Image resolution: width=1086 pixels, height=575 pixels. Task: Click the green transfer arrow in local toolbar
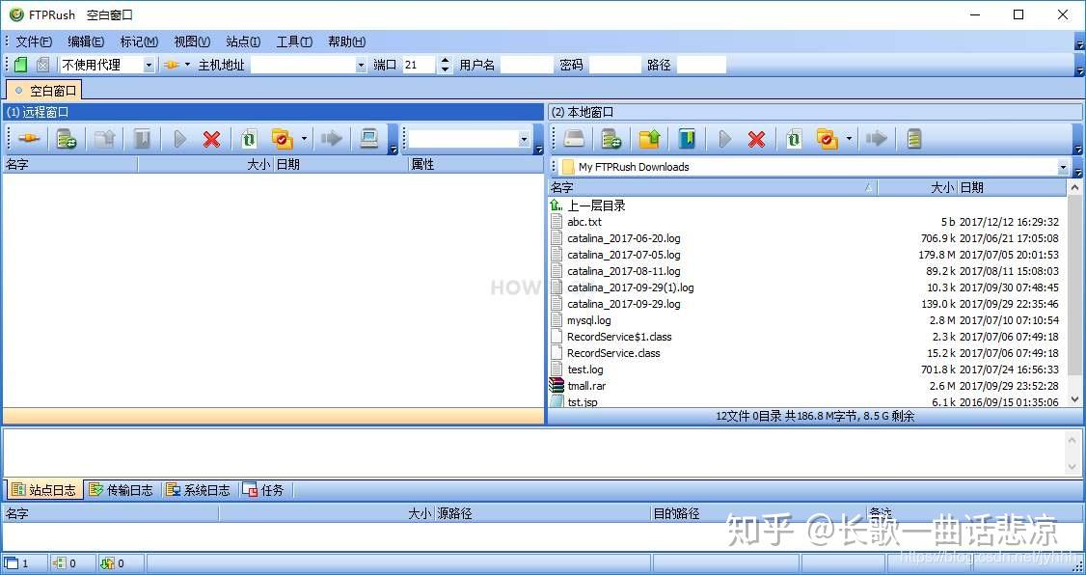pyautogui.click(x=876, y=139)
